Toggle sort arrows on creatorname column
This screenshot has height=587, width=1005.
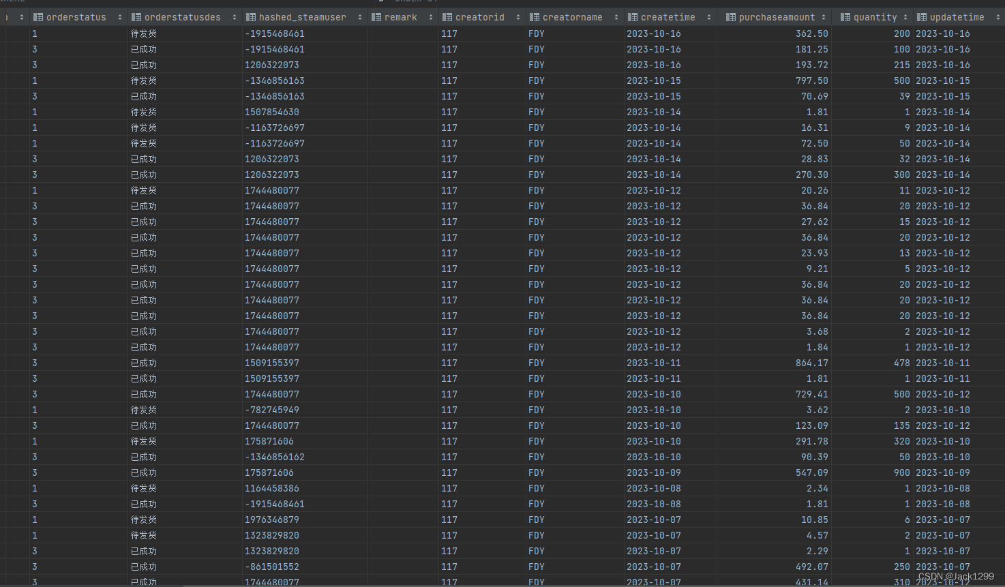(x=616, y=17)
